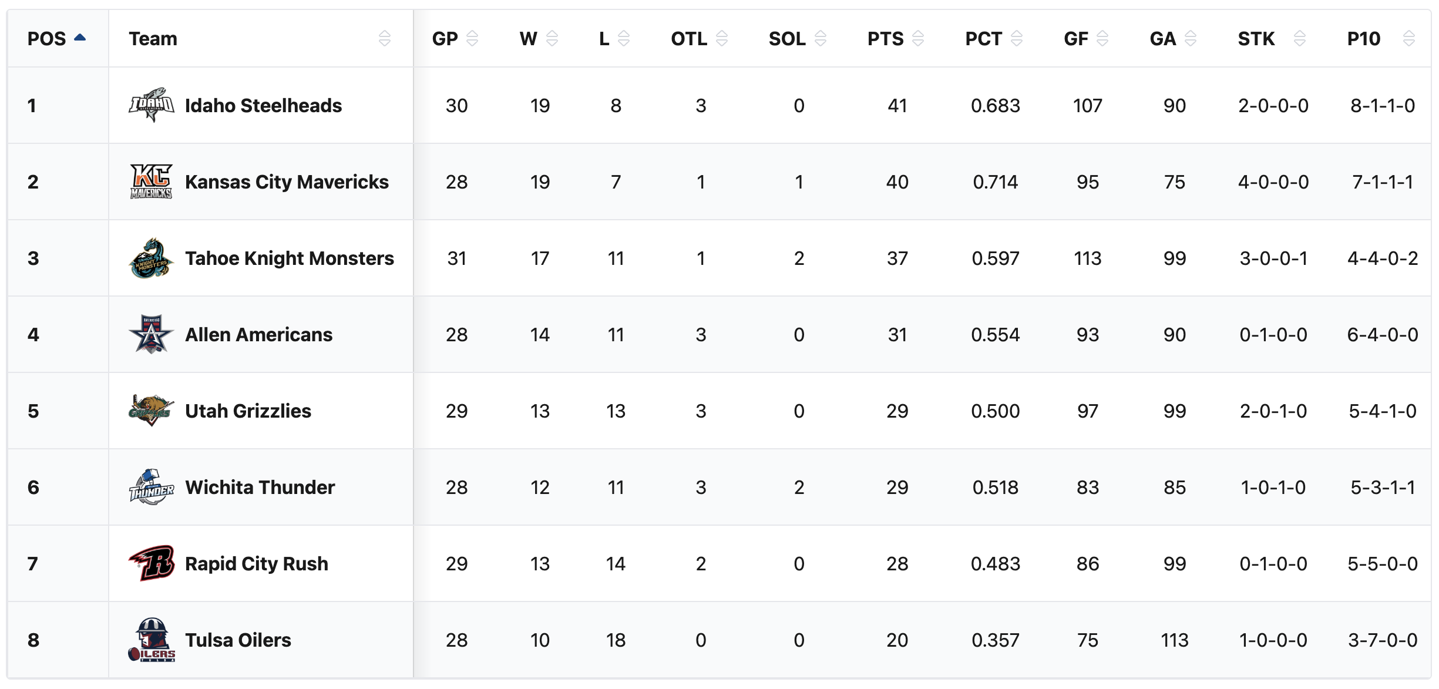Click the Idaho Steelheads team logo
The width and height of the screenshot is (1439, 689).
coord(151,106)
